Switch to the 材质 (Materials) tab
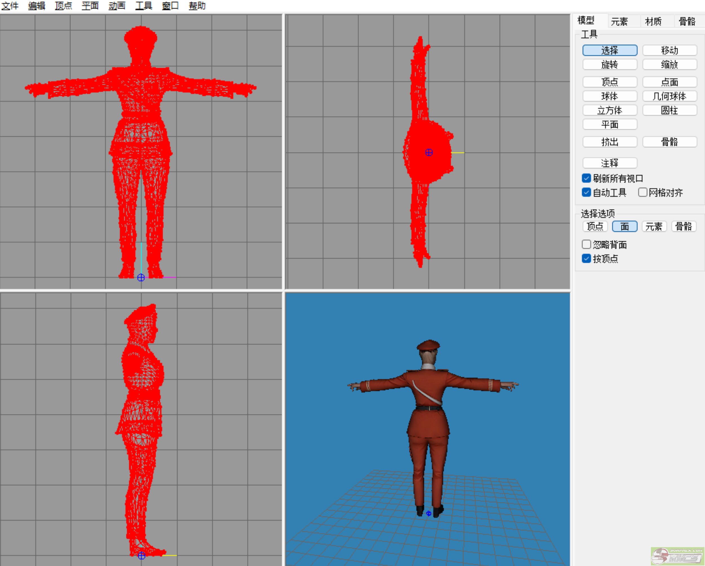Viewport: 705px width, 566px height. 653,22
